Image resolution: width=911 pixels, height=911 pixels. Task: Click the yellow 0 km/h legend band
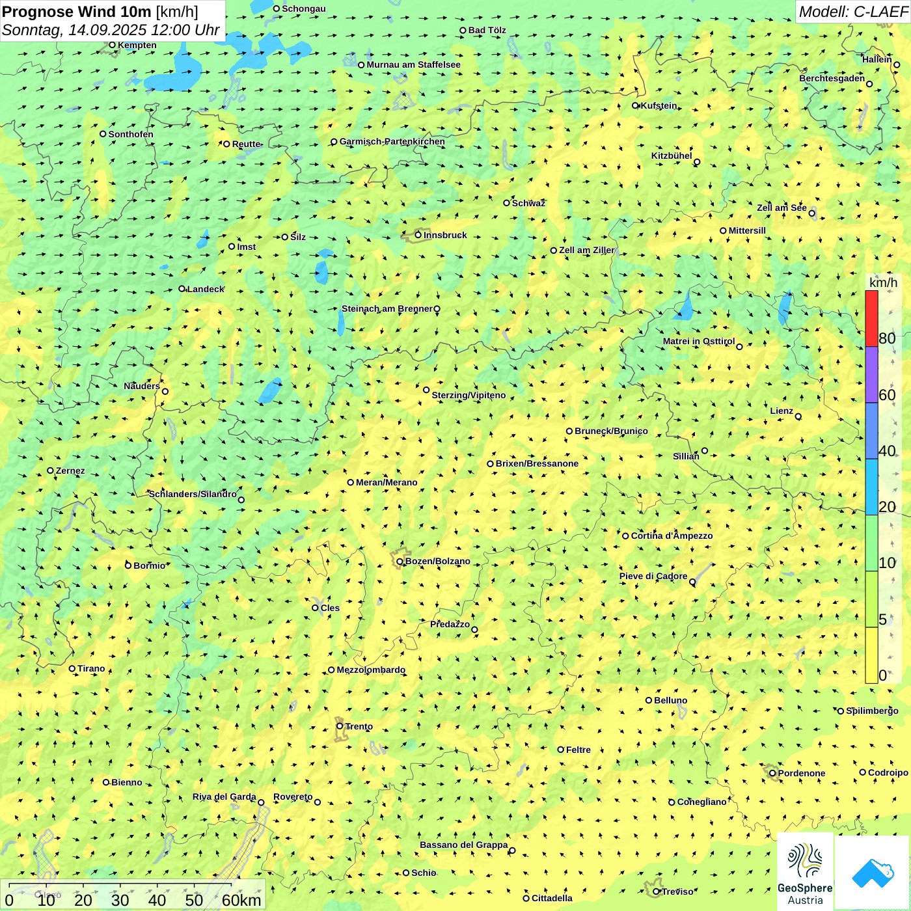(871, 655)
